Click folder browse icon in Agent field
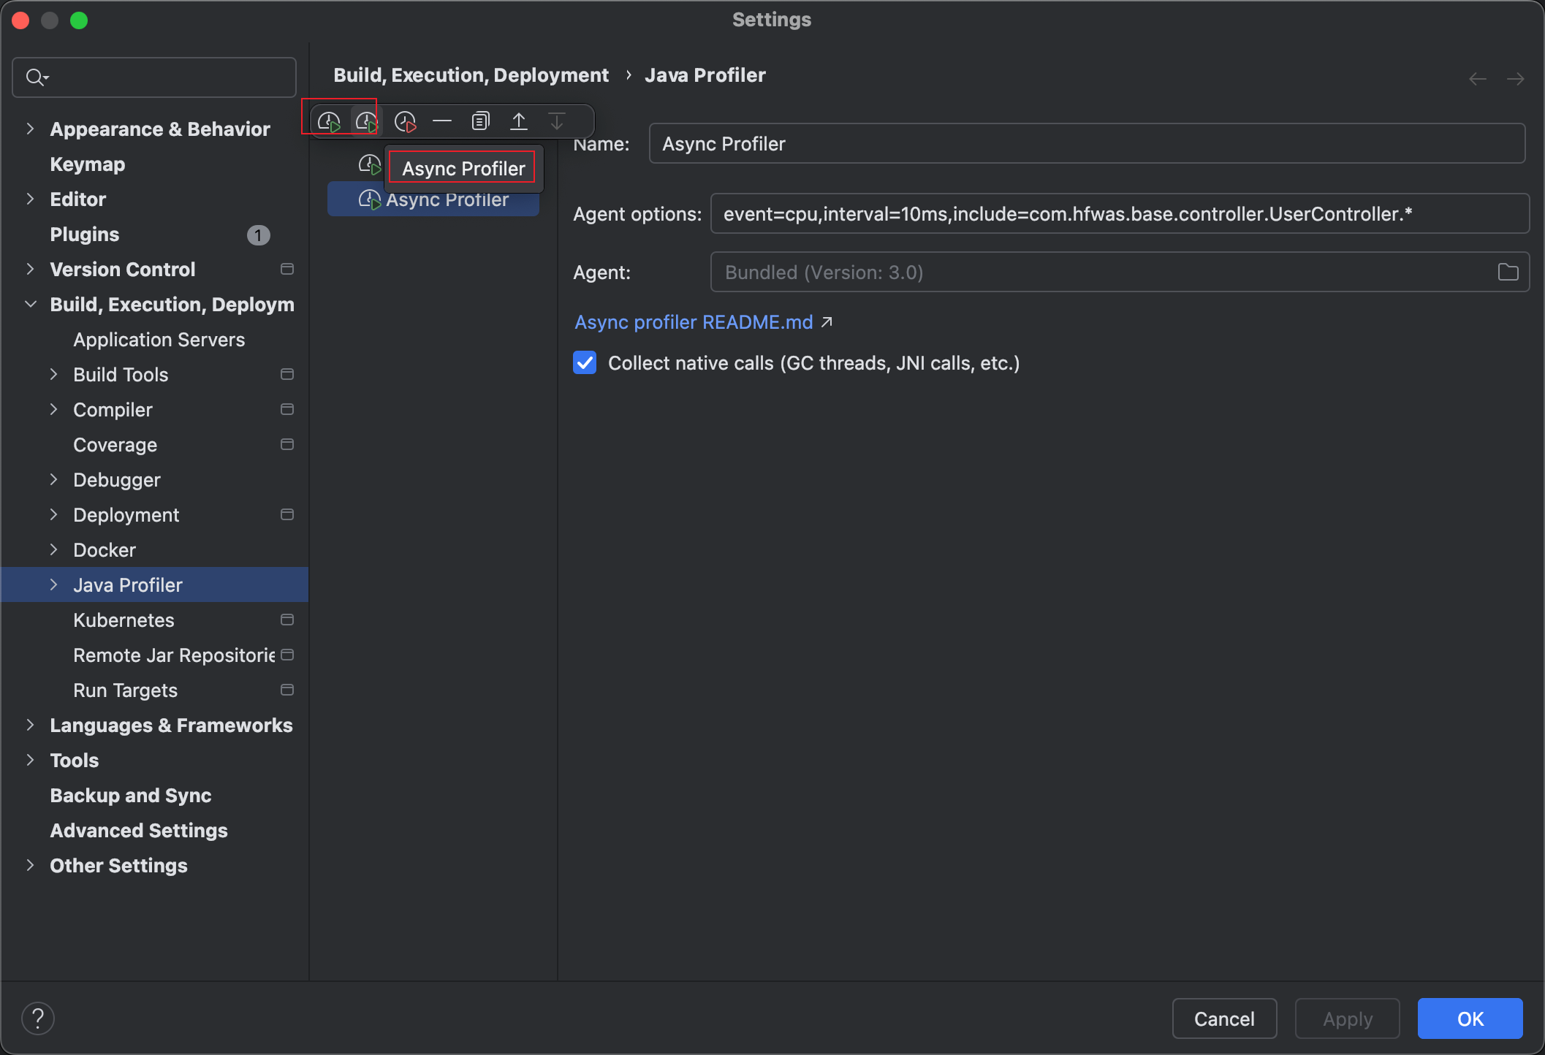This screenshot has height=1055, width=1545. tap(1508, 273)
